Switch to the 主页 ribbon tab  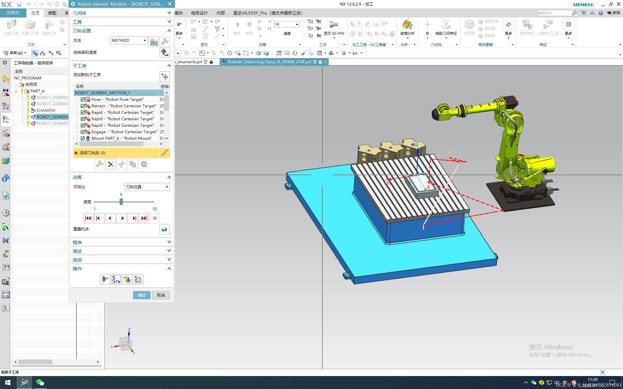click(35, 13)
